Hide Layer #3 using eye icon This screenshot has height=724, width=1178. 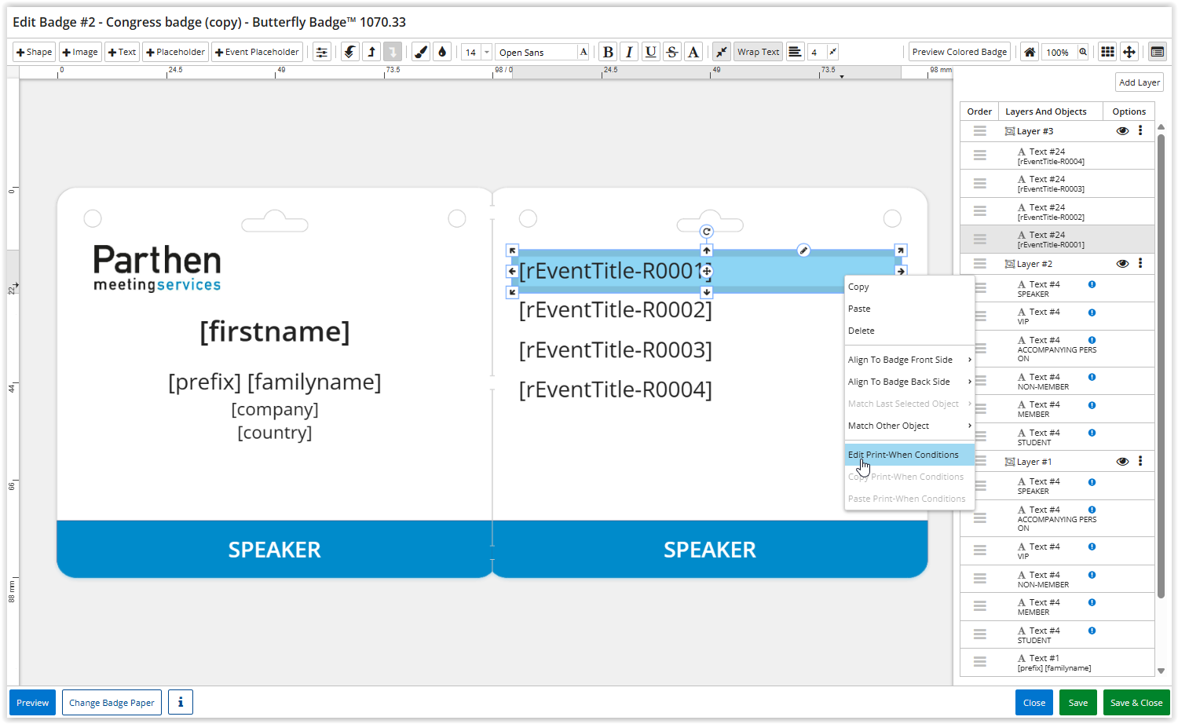point(1122,131)
